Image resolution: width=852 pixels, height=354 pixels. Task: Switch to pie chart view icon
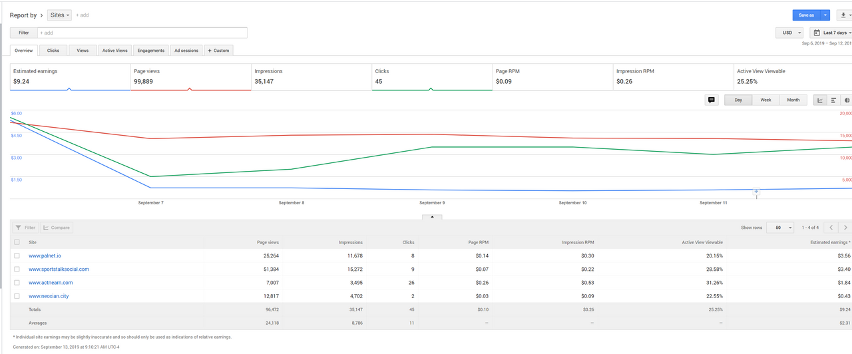847,100
